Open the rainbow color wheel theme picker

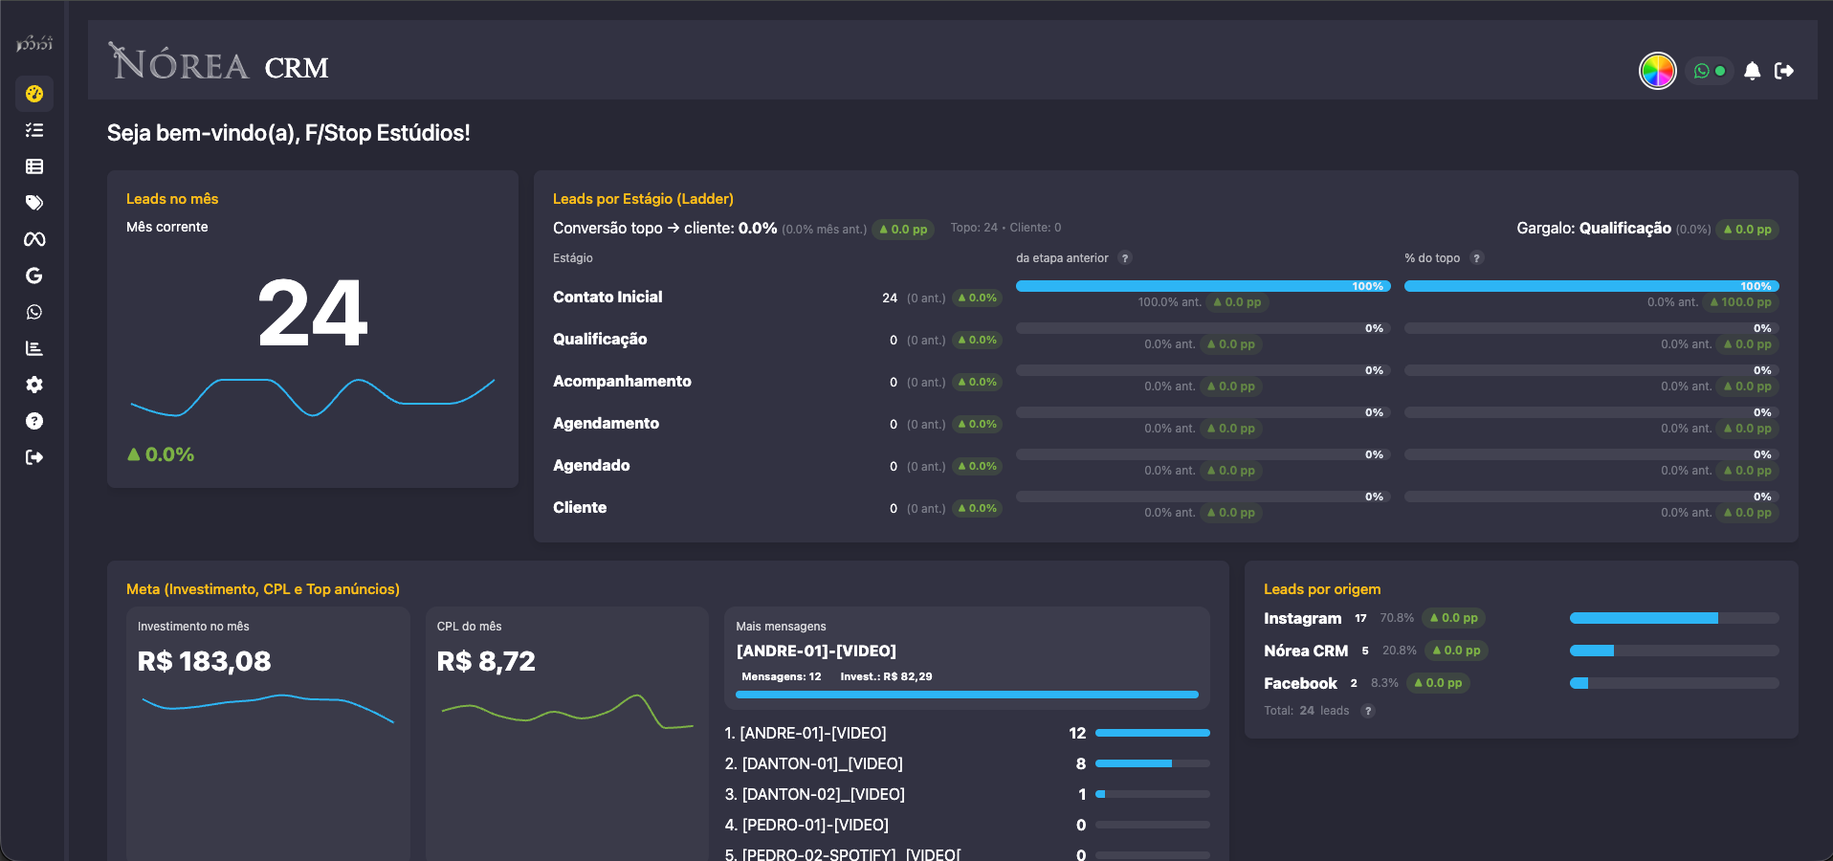point(1657,71)
